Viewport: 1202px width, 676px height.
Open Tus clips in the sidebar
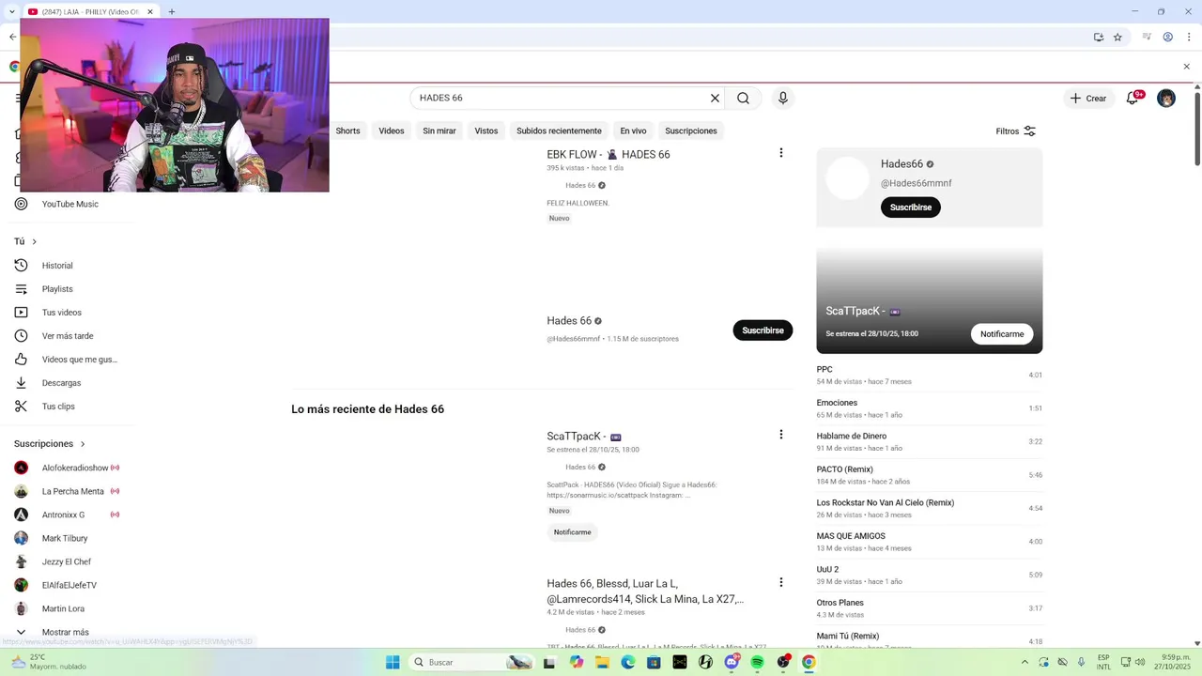click(58, 407)
